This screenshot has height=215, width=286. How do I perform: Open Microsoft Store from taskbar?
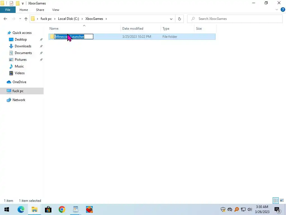click(x=48, y=209)
